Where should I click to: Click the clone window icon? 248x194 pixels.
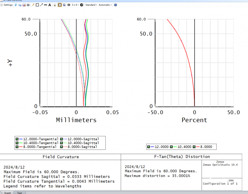64,5
